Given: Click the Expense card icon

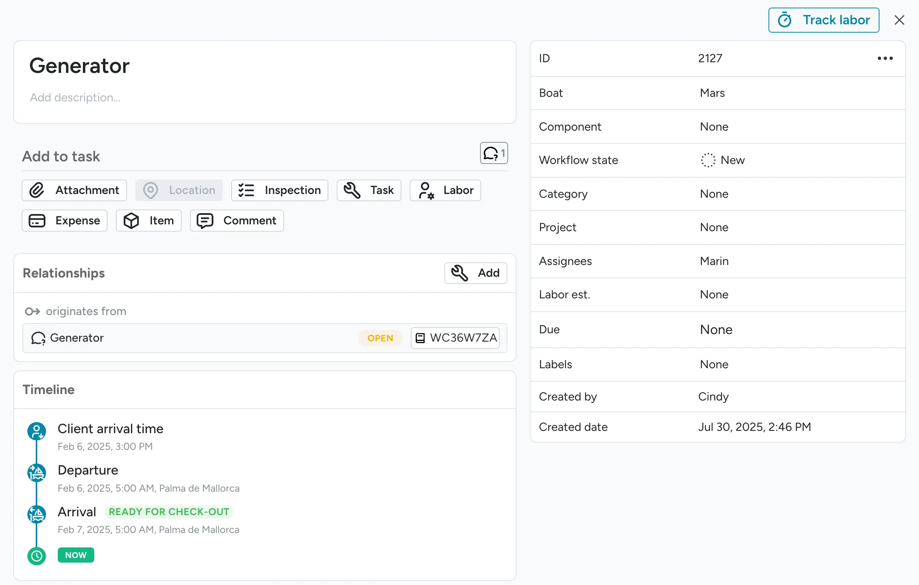Looking at the screenshot, I should [x=36, y=220].
